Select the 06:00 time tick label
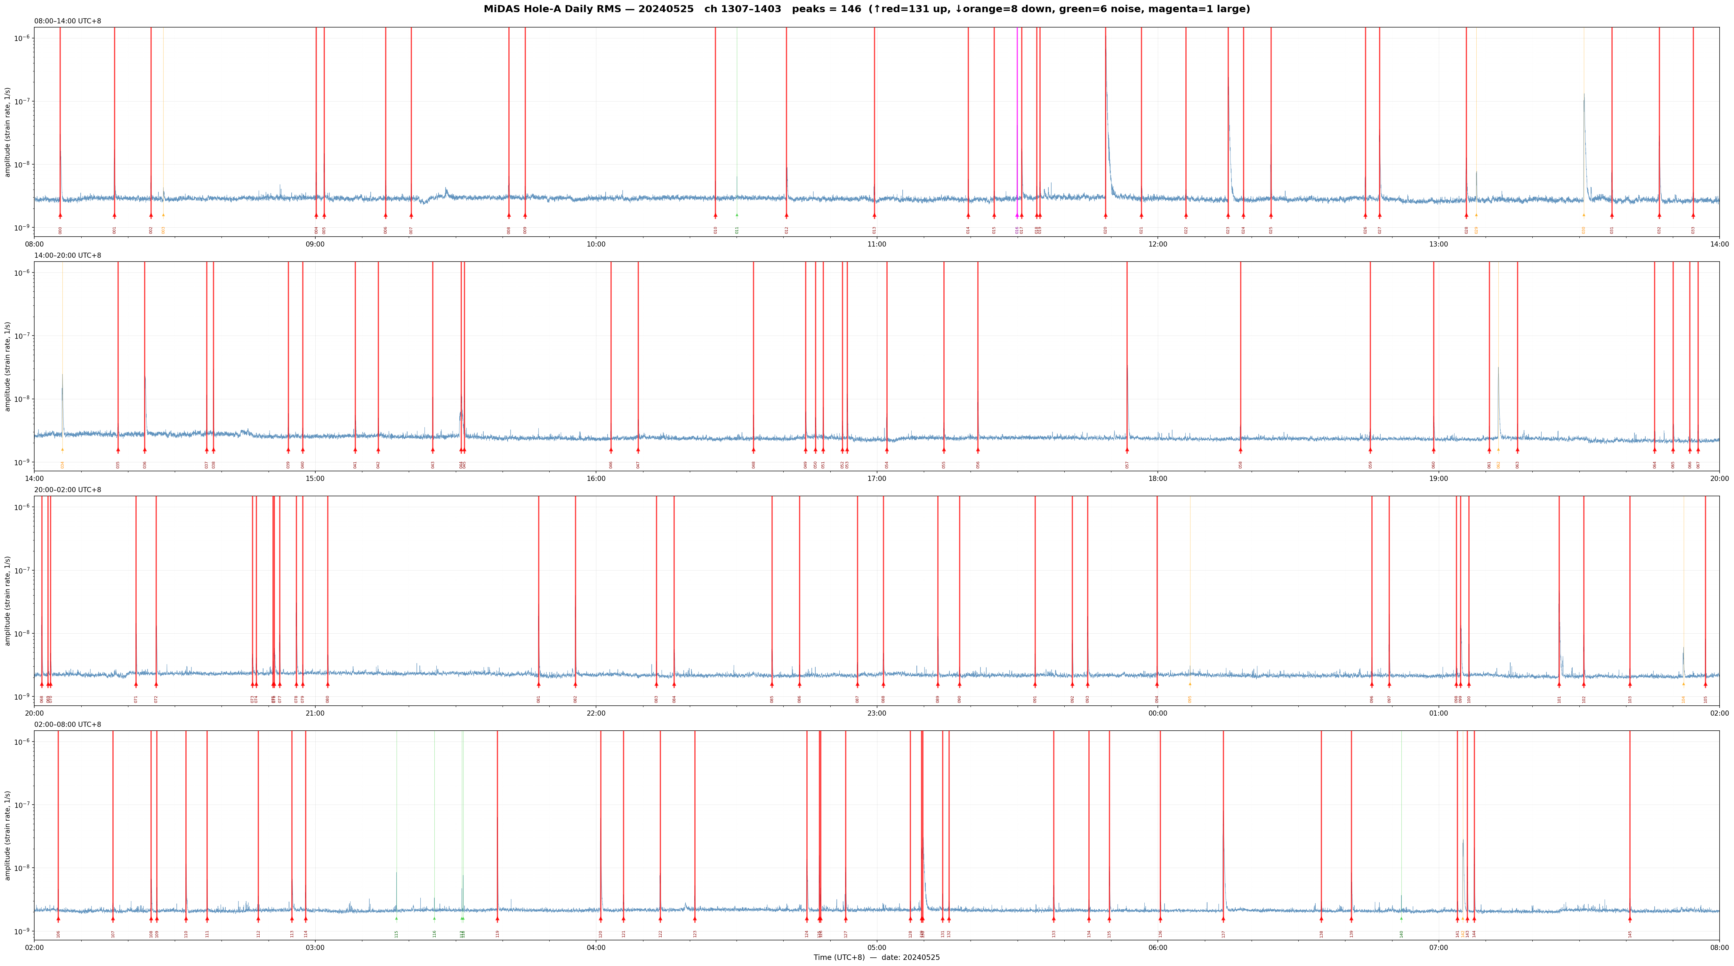The height and width of the screenshot is (966, 1734). [x=1157, y=947]
